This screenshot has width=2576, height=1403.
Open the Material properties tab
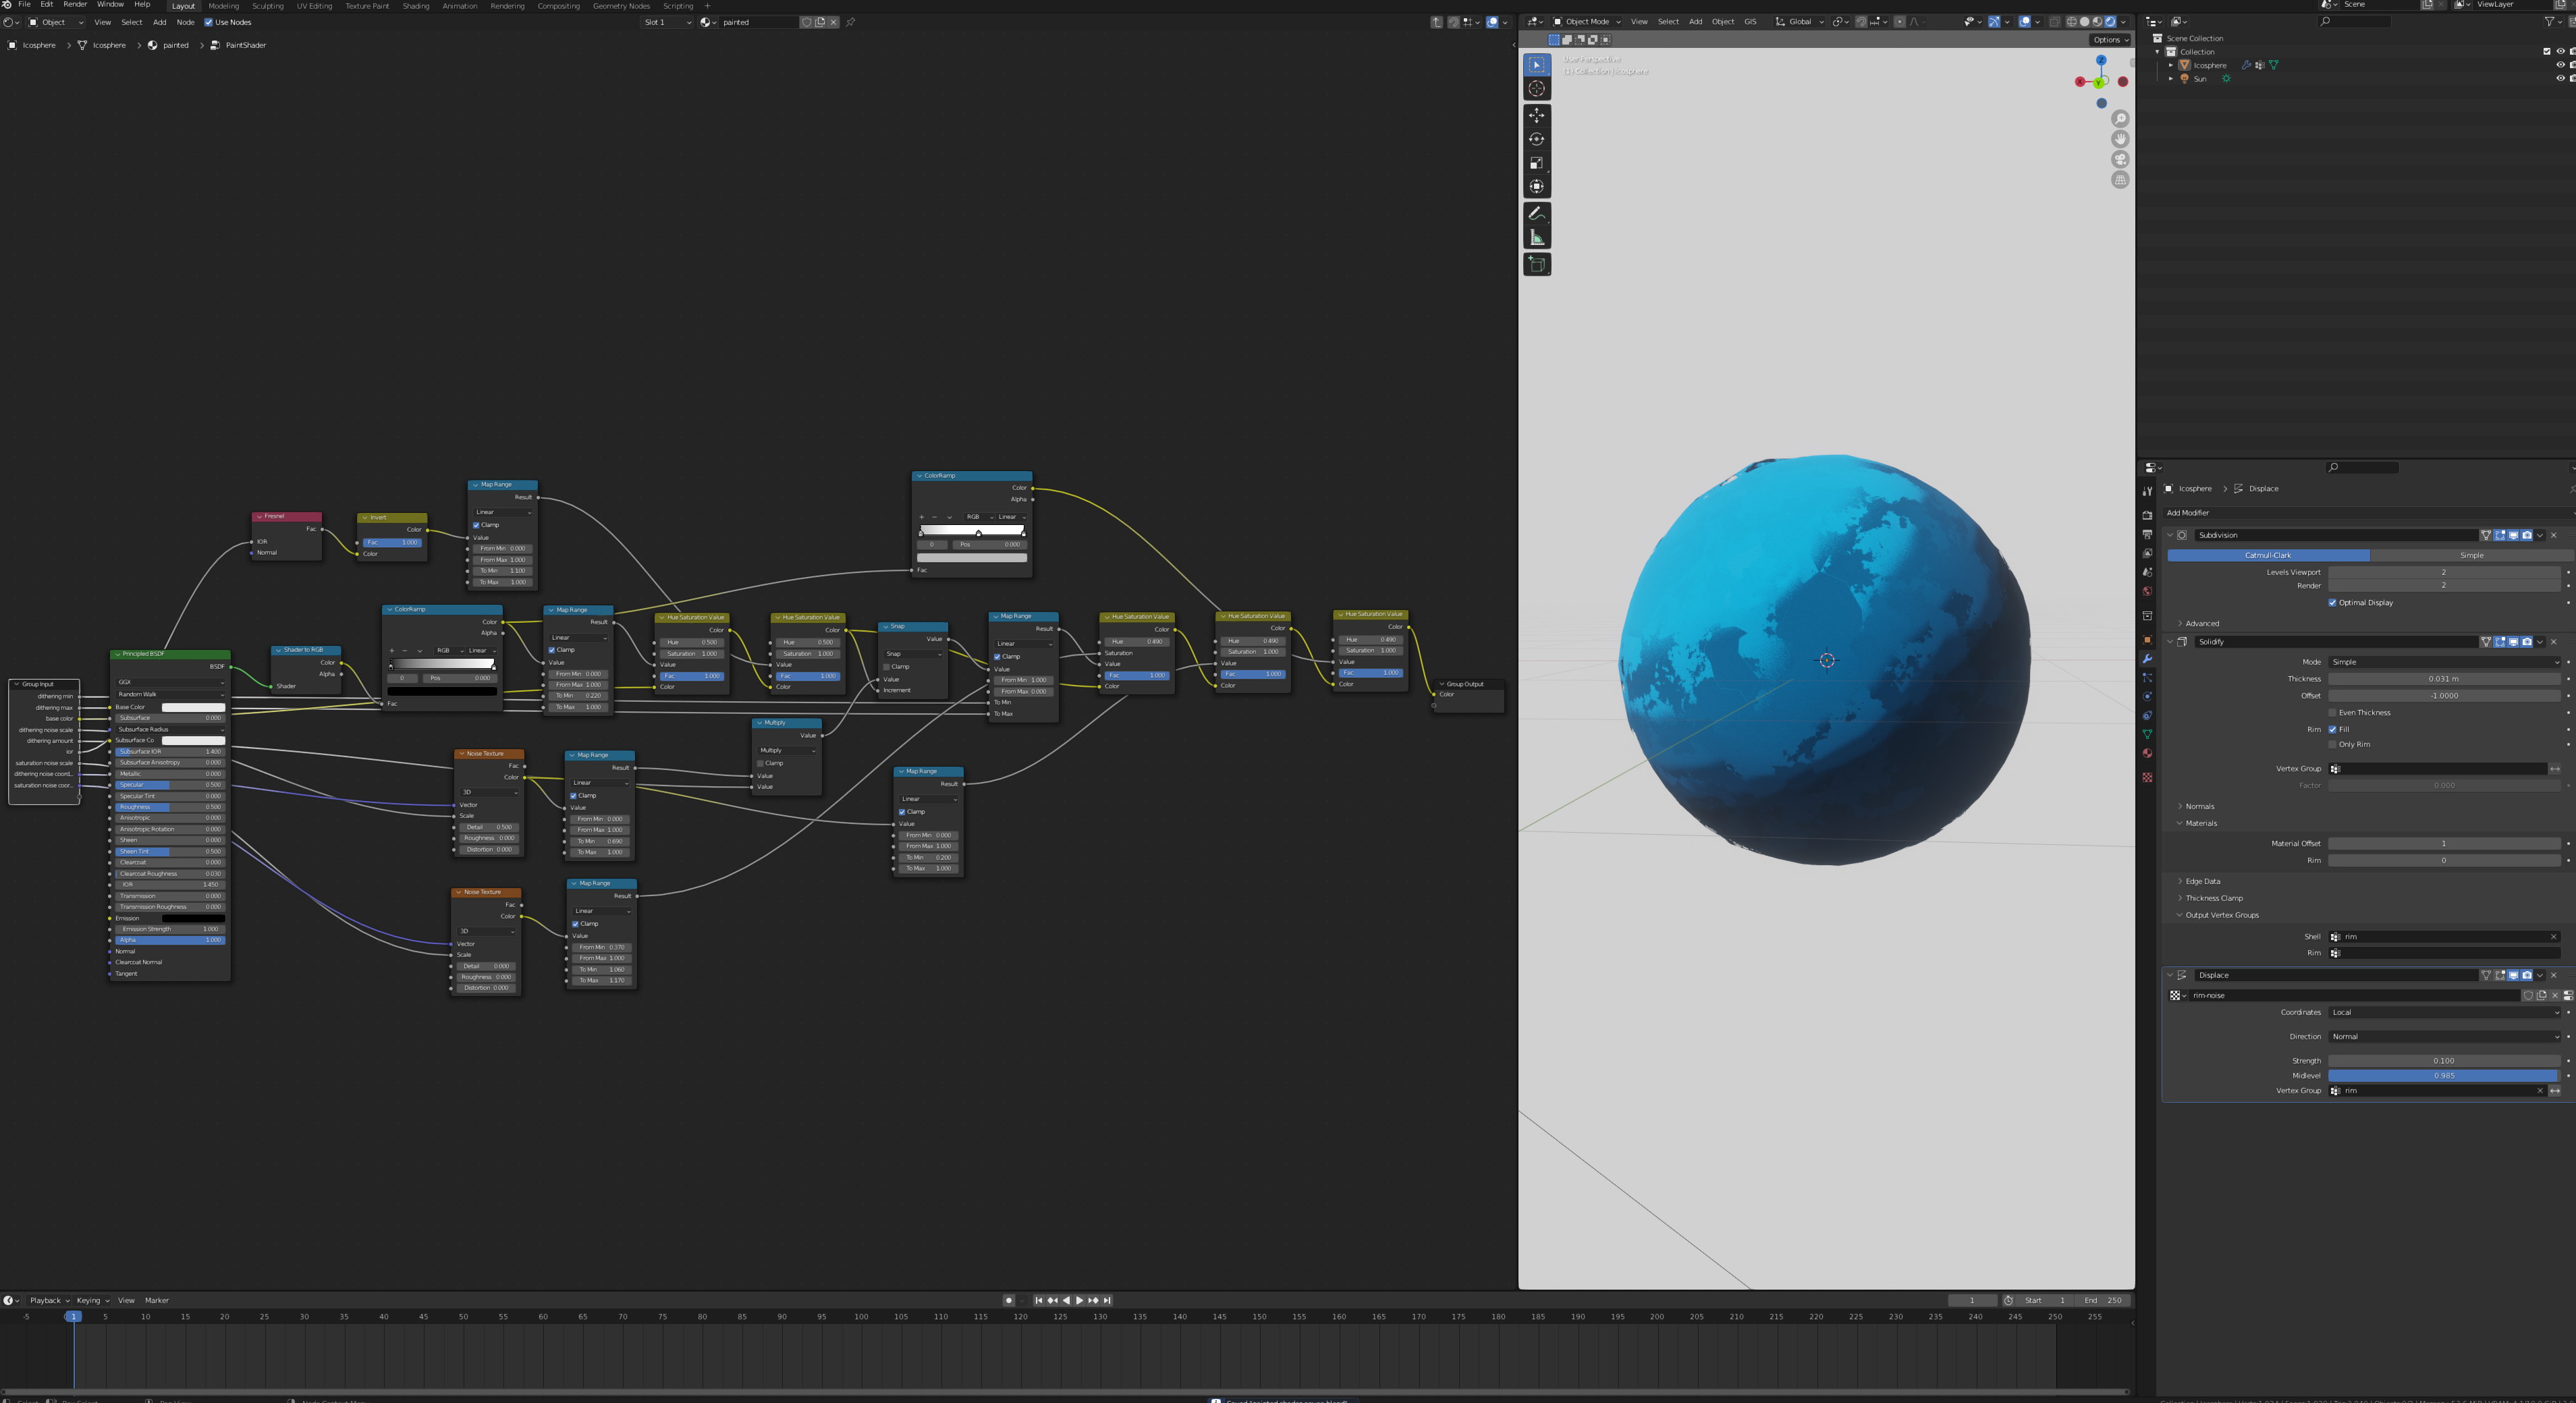coord(2147,754)
